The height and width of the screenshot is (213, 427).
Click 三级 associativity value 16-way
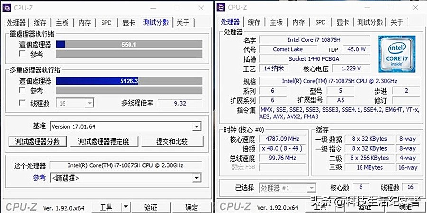[x=408, y=167]
